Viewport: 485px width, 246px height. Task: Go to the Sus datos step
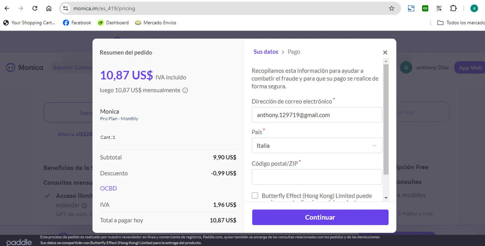(x=266, y=52)
